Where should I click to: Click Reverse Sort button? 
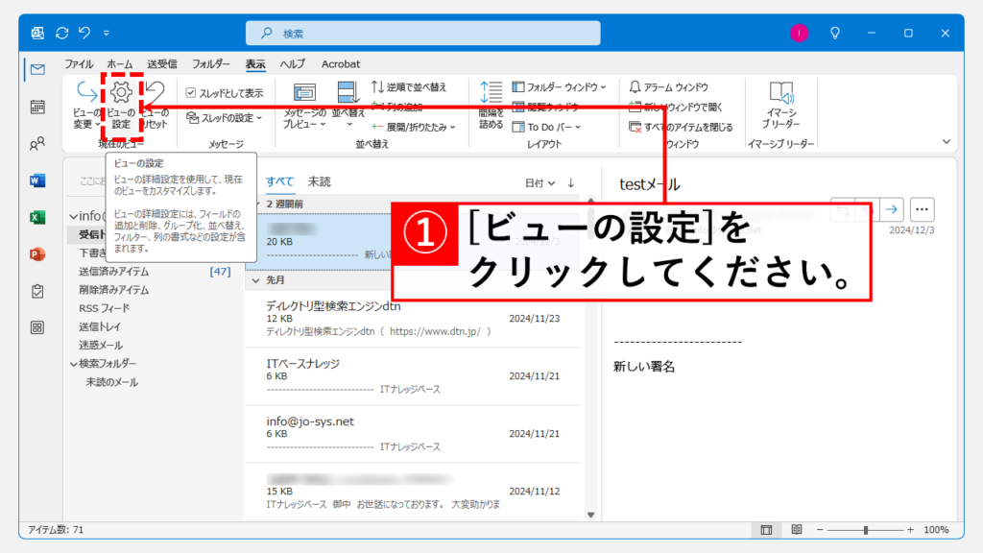pos(409,87)
